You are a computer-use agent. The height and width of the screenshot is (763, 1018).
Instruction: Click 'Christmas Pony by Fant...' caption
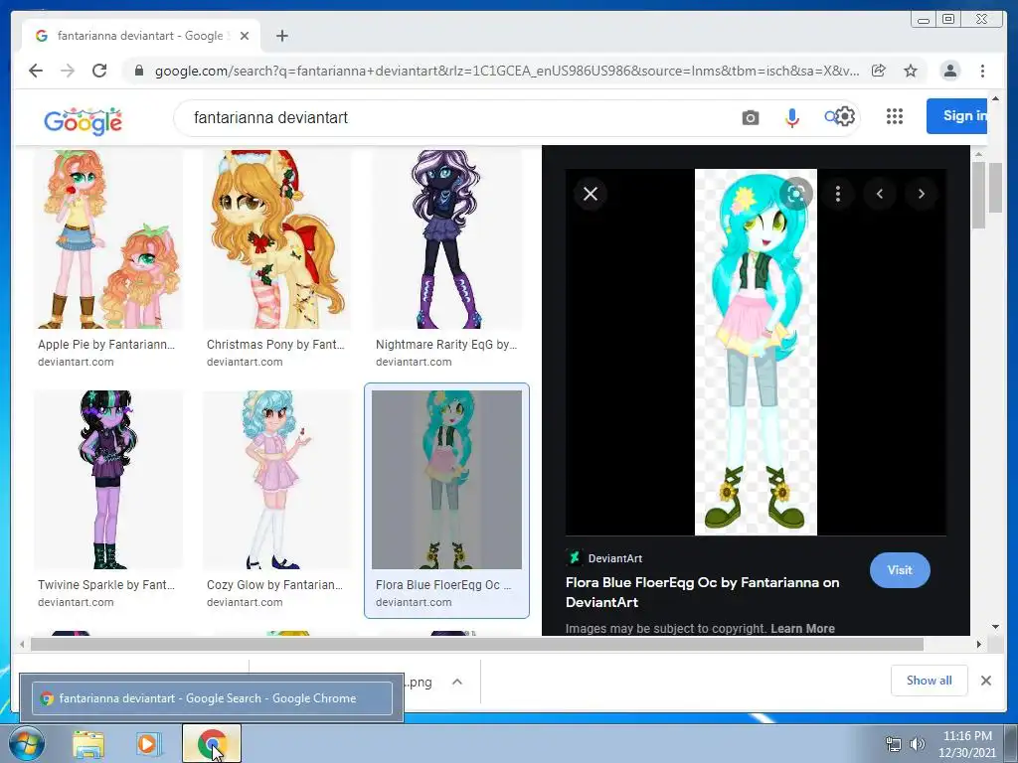(x=275, y=345)
